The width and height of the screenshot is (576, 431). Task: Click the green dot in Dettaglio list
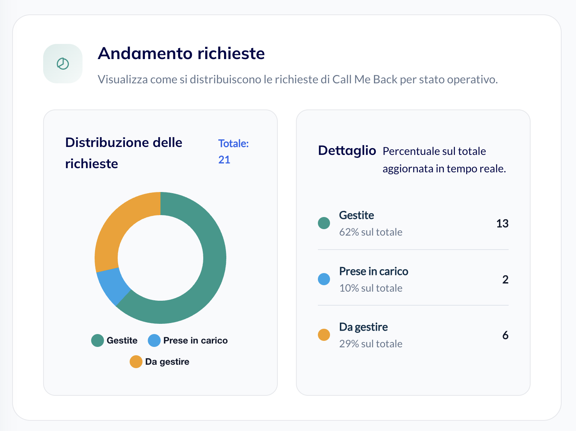(324, 223)
